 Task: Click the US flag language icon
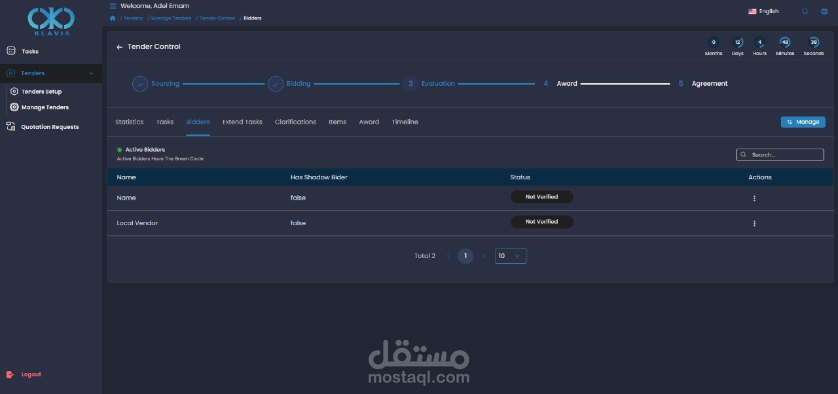(x=752, y=11)
